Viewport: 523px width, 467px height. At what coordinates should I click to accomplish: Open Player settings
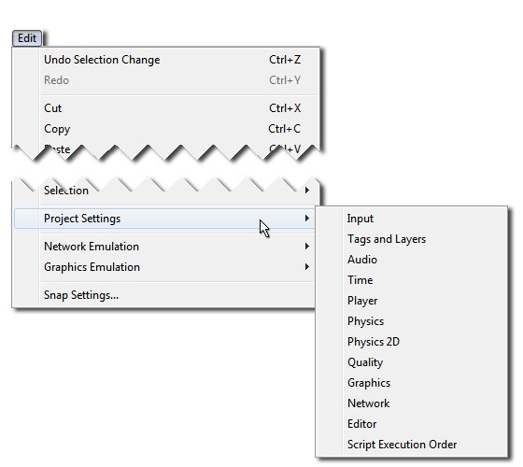click(411, 301)
